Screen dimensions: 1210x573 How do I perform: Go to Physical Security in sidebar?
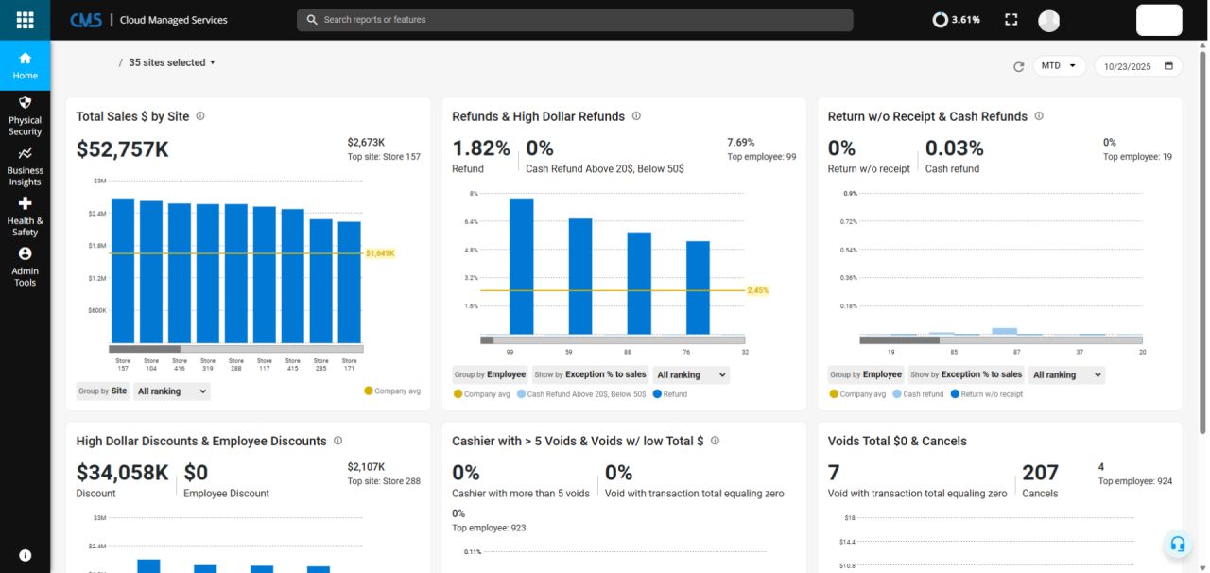pos(26,115)
